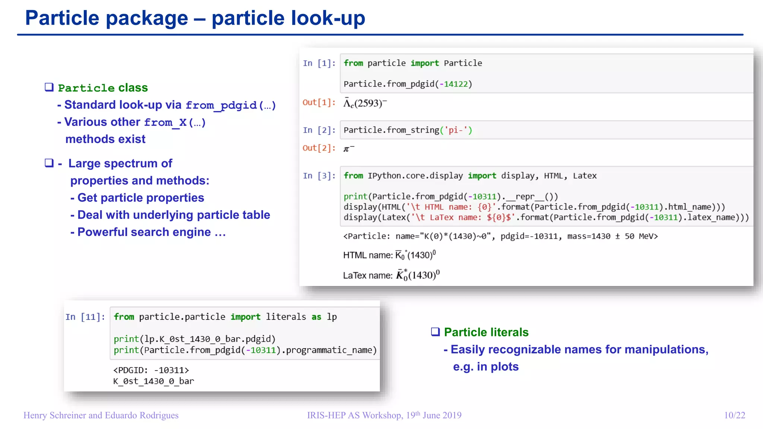The image size is (763, 429).
Task: Click the Λc(2593)⁻ output symbol
Action: pyautogui.click(x=365, y=102)
